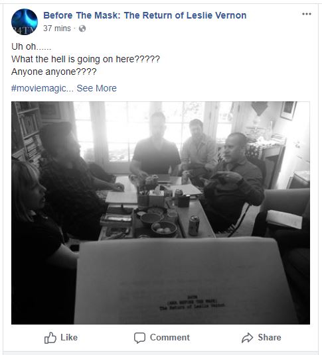
Task: Click the thumbs-up Like icon
Action: pyautogui.click(x=50, y=338)
